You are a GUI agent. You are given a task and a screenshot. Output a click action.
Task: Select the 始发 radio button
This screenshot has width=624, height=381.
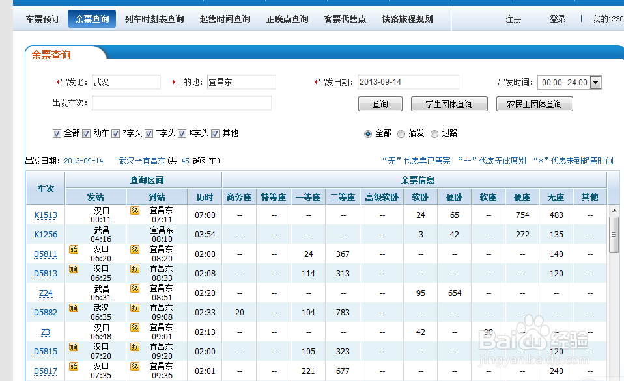(401, 134)
